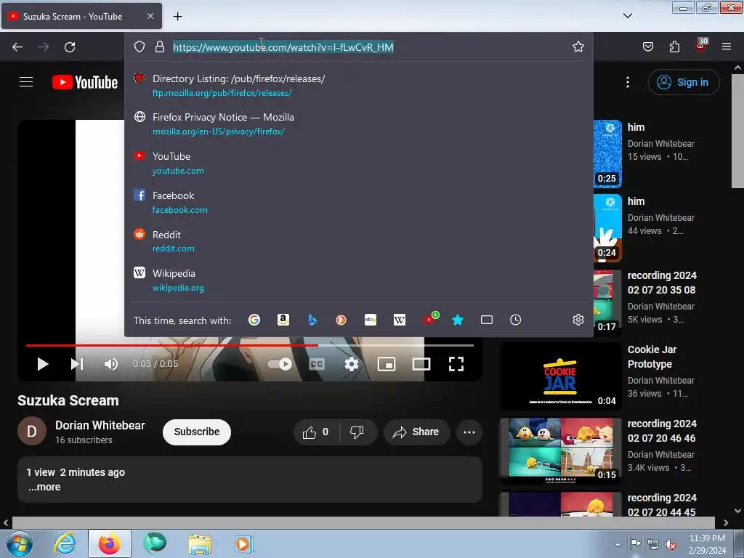Play the Suzuka Scream video
Image resolution: width=744 pixels, height=558 pixels.
[x=43, y=364]
